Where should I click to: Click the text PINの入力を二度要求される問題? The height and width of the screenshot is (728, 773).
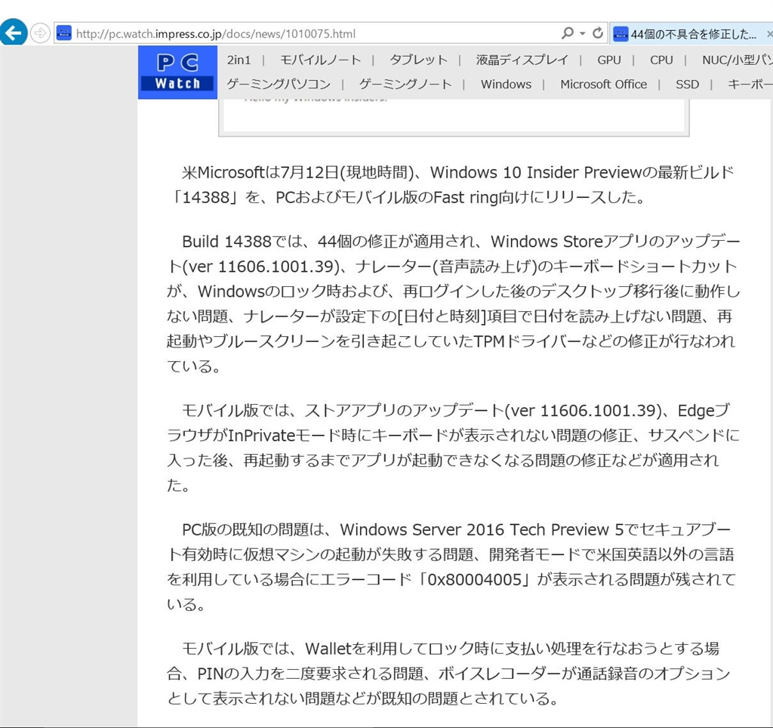click(x=310, y=674)
